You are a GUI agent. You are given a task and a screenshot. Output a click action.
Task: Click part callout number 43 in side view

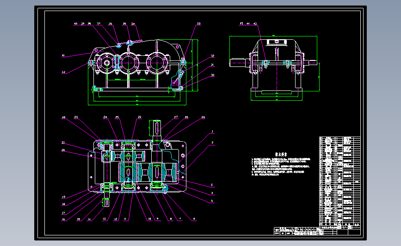click(x=255, y=24)
